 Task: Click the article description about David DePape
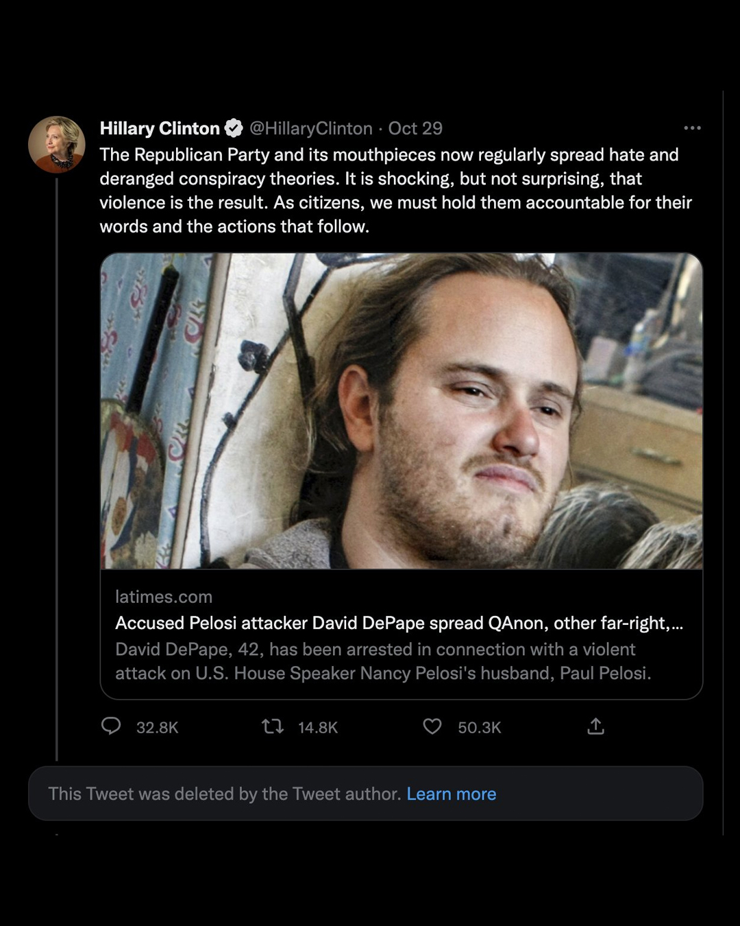[382, 661]
